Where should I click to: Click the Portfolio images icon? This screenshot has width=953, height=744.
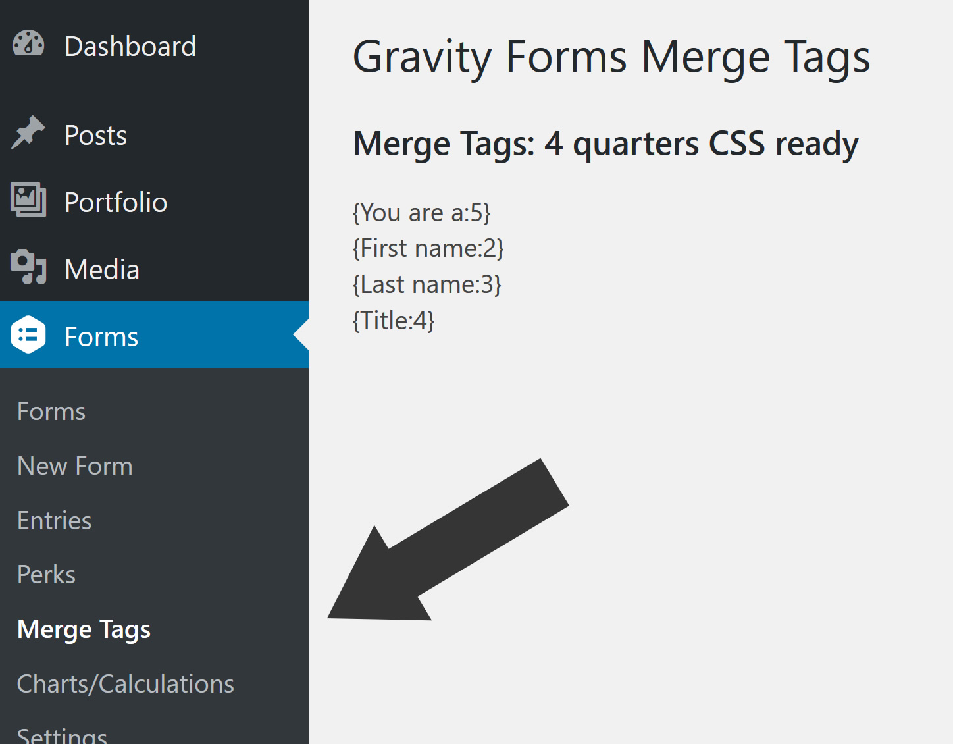pyautogui.click(x=28, y=199)
